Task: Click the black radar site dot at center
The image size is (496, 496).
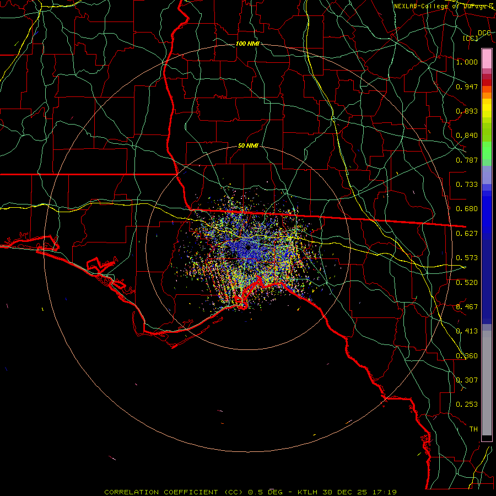Action: coord(248,247)
